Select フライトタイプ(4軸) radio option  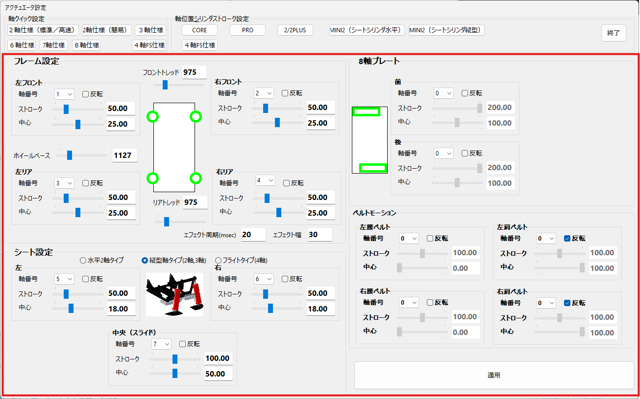click(219, 261)
